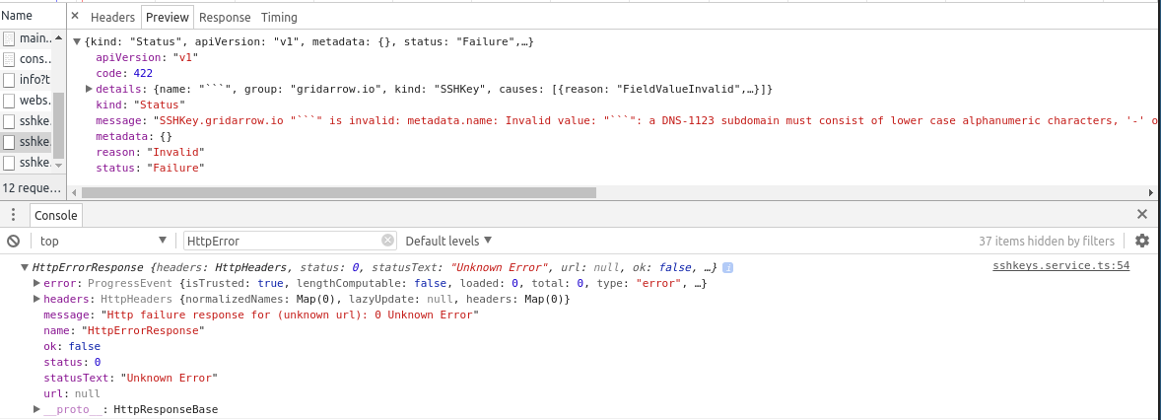Select the 'webs.' request row
Image resolution: width=1161 pixels, height=420 pixels.
click(x=29, y=101)
